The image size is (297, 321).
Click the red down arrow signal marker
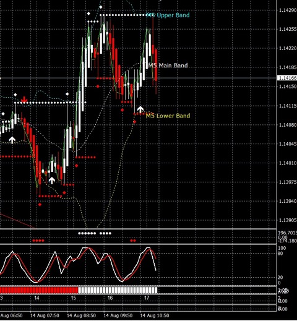click(x=24, y=100)
